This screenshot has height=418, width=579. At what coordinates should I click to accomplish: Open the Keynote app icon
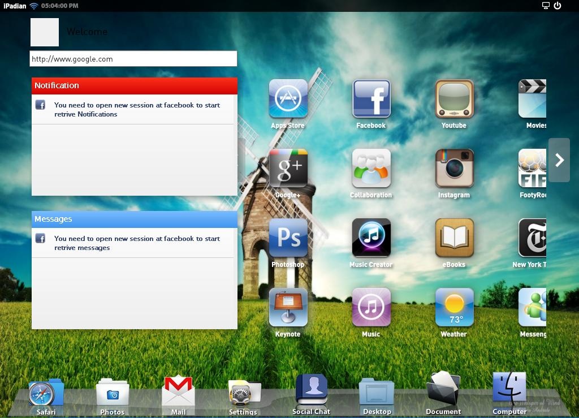click(288, 307)
